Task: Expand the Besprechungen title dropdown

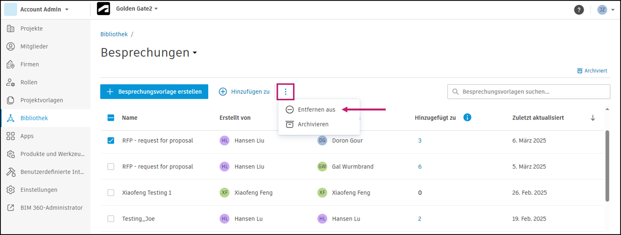Action: coord(195,53)
